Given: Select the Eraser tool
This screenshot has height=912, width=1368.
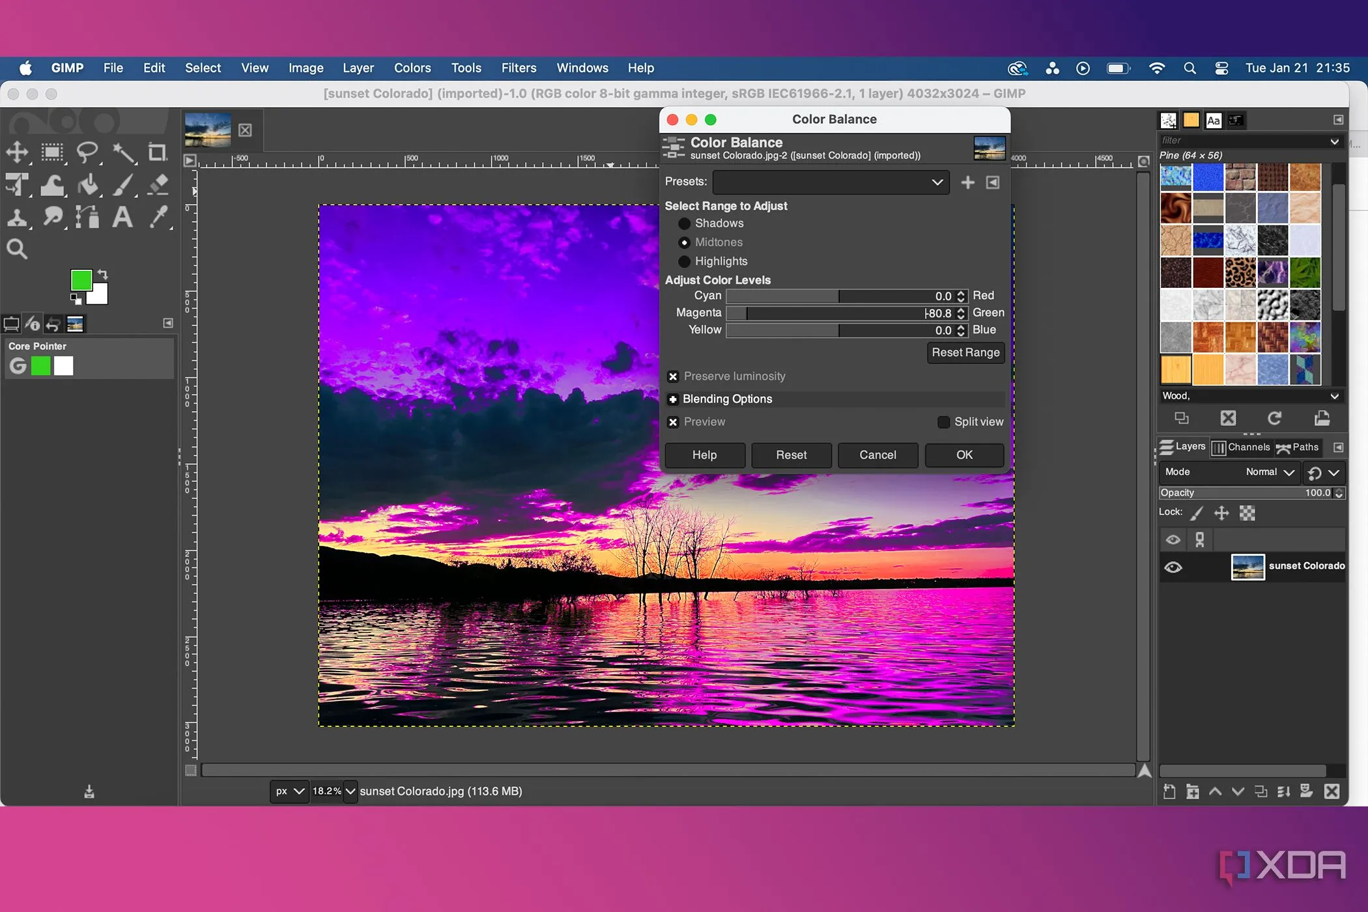Looking at the screenshot, I should pyautogui.click(x=158, y=185).
